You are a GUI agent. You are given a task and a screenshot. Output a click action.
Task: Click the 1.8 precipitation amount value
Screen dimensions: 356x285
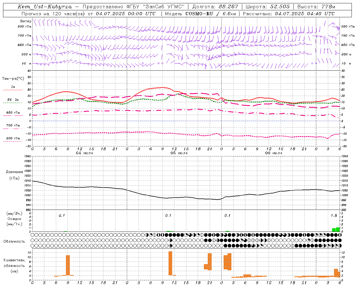click(334, 215)
